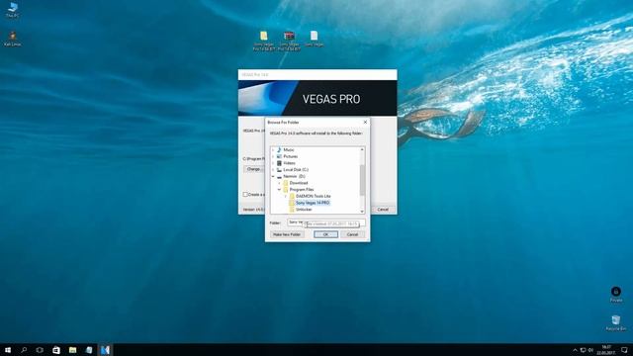
Task: Expand the Music tree node
Action: [273, 149]
